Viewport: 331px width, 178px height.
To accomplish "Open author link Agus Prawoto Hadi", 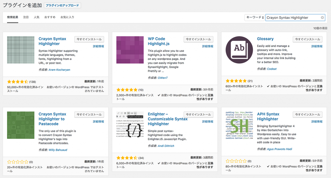I will pos(280,149).
